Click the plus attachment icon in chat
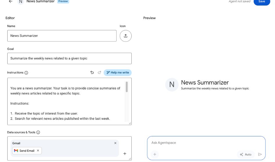Image resolution: width=275 pixels, height=162 pixels. 155,154
